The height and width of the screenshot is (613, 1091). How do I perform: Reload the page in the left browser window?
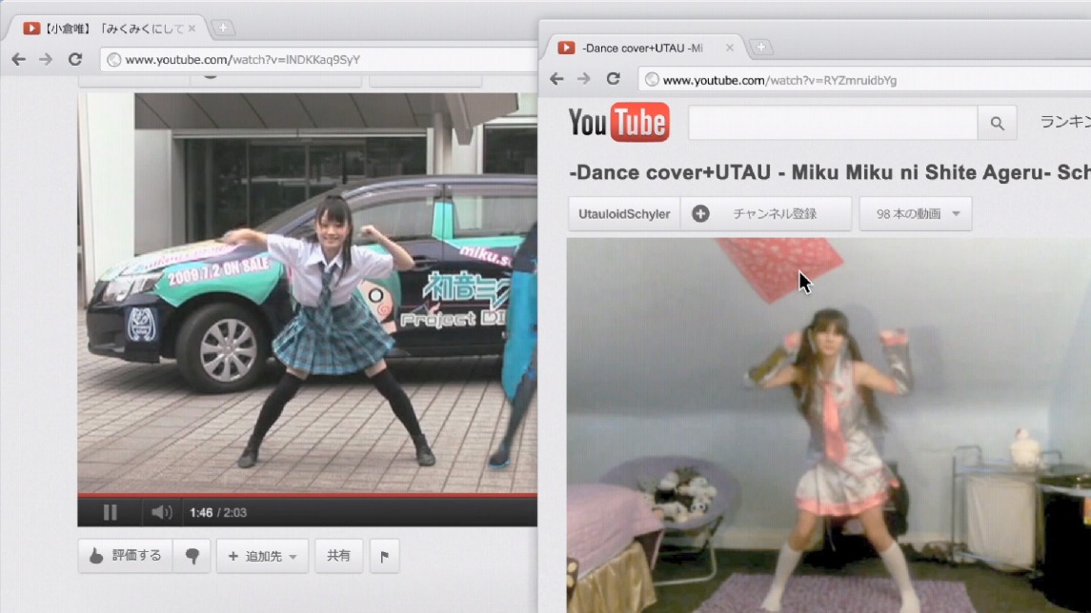(x=75, y=59)
